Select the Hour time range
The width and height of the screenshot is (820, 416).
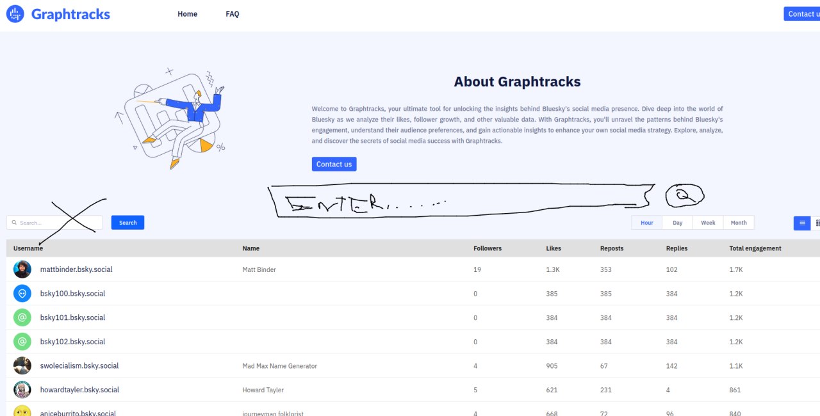coord(647,223)
